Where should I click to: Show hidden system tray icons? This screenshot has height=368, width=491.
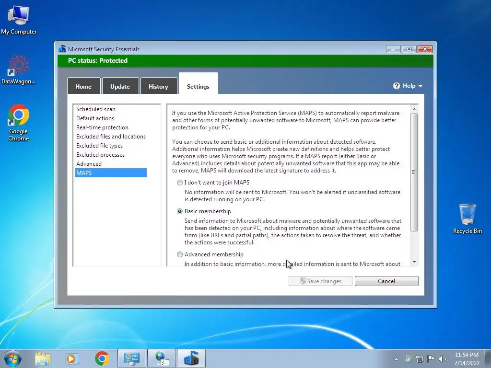(396, 359)
